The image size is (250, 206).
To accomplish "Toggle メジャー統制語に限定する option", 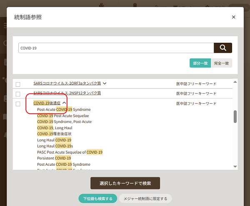I will tap(145, 199).
